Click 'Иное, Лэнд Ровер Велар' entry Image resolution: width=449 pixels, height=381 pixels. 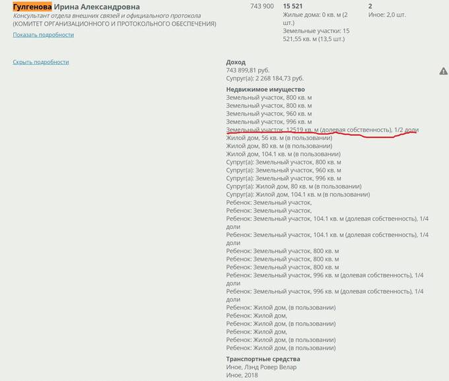pos(261,367)
